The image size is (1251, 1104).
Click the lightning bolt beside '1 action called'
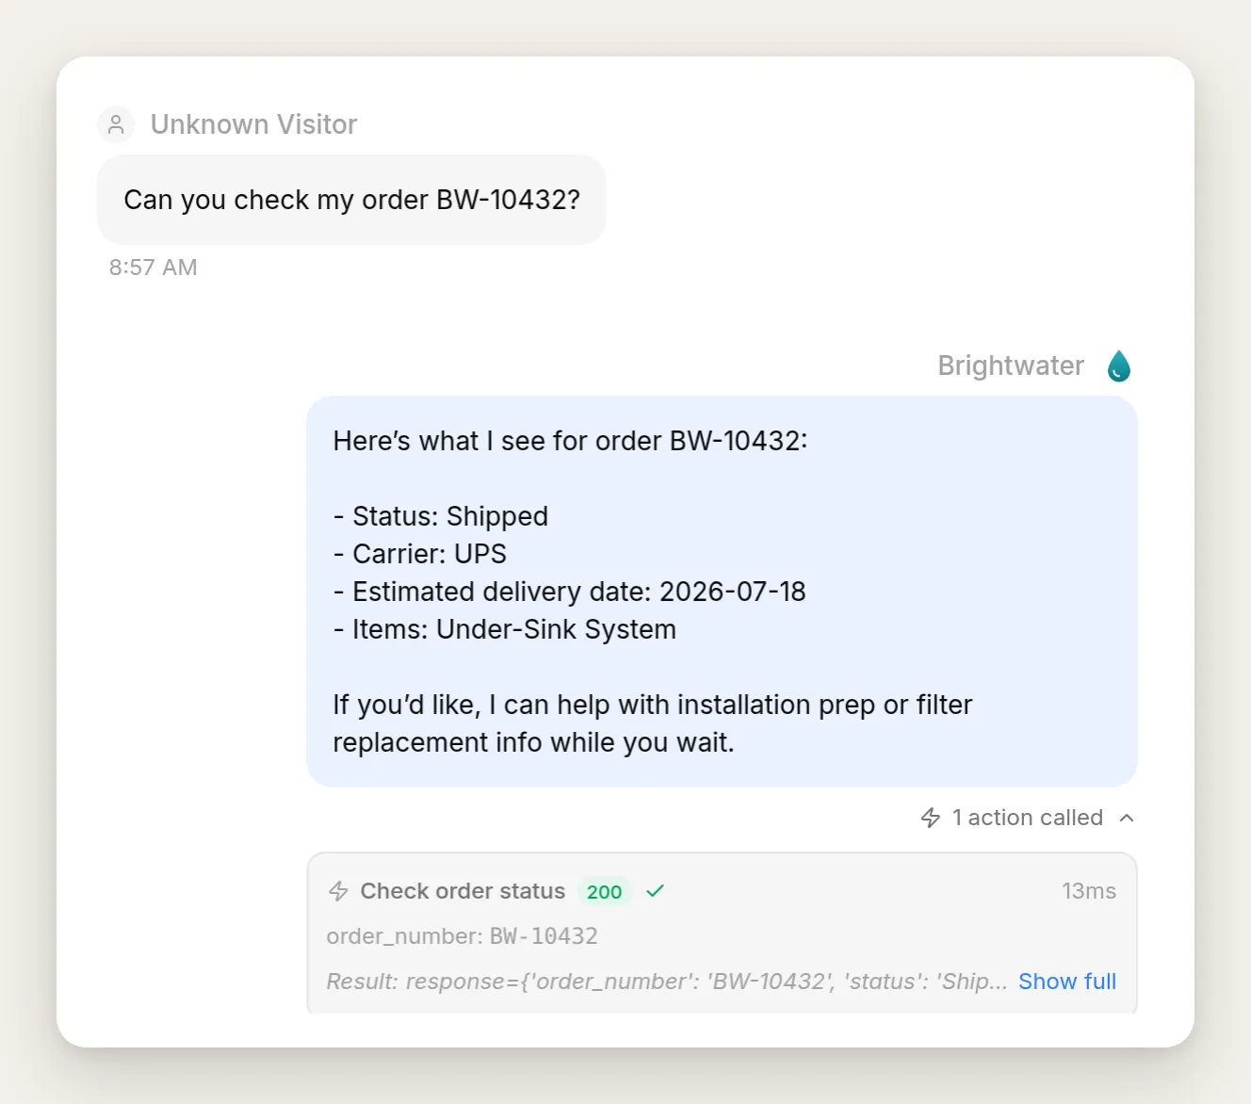[x=931, y=818]
